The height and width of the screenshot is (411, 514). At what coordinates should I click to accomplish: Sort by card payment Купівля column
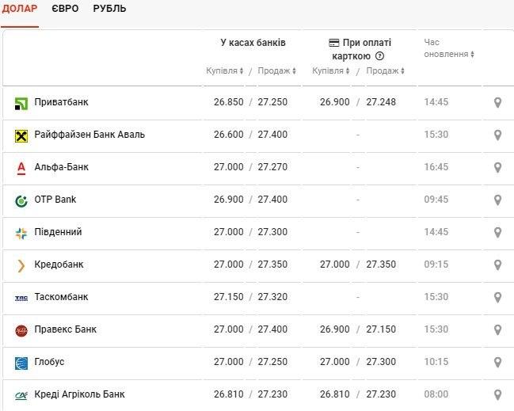tap(331, 71)
